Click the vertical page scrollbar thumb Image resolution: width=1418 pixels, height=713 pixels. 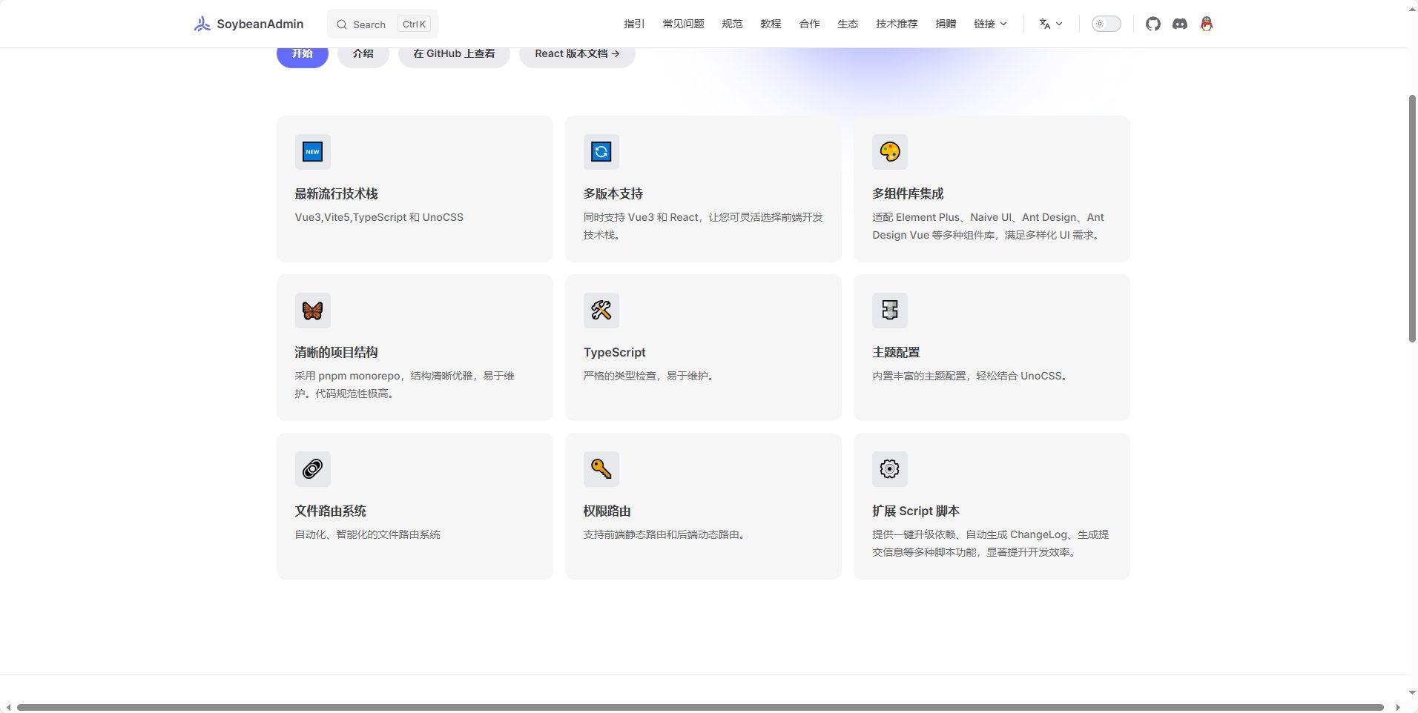[1412, 219]
